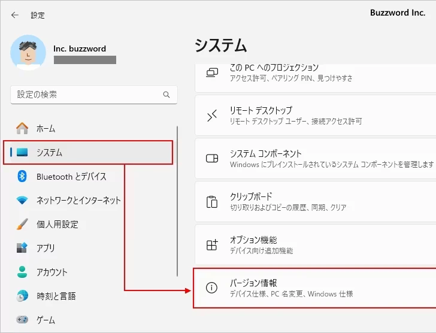Click the バージョン情報 info circle icon
Image resolution: width=436 pixels, height=333 pixels.
tap(211, 287)
